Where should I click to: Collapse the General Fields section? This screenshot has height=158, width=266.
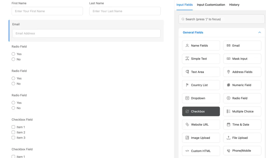pos(259,32)
